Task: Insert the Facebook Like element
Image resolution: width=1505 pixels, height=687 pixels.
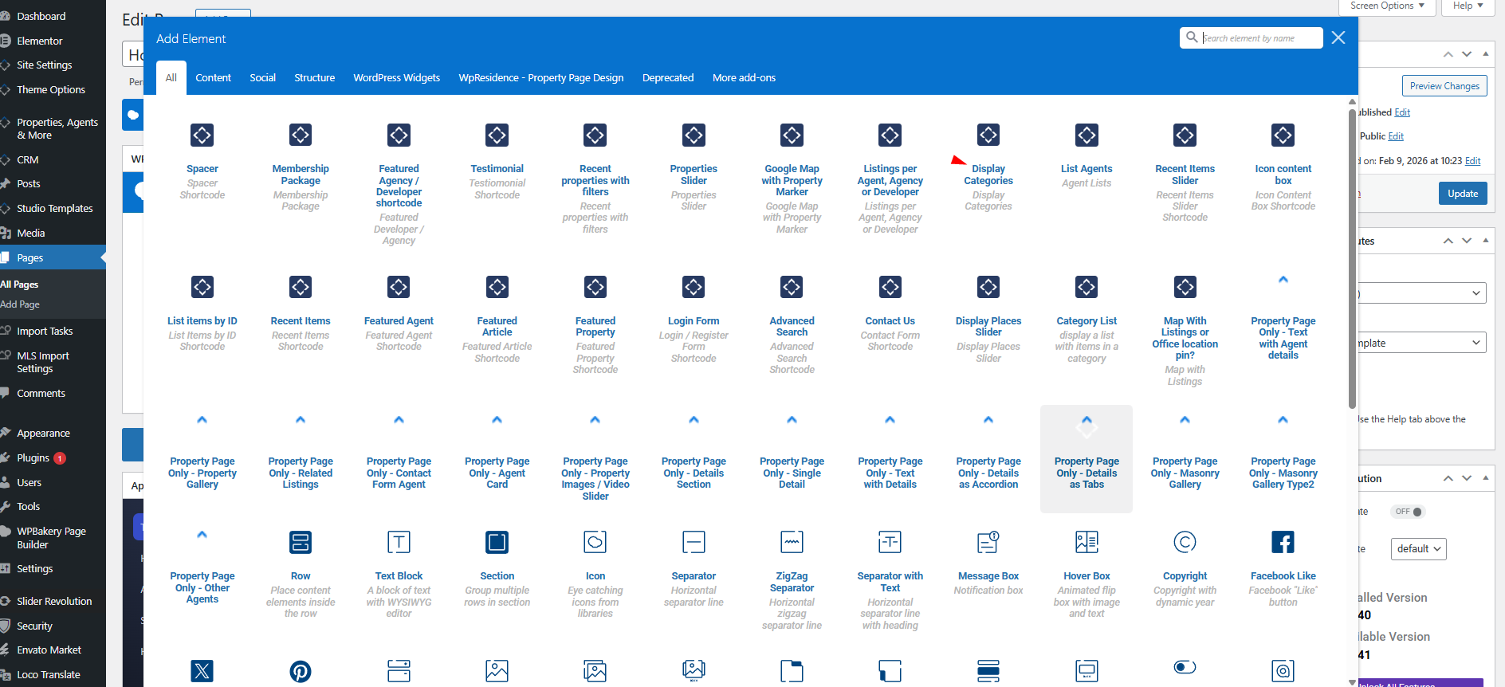Action: point(1283,543)
